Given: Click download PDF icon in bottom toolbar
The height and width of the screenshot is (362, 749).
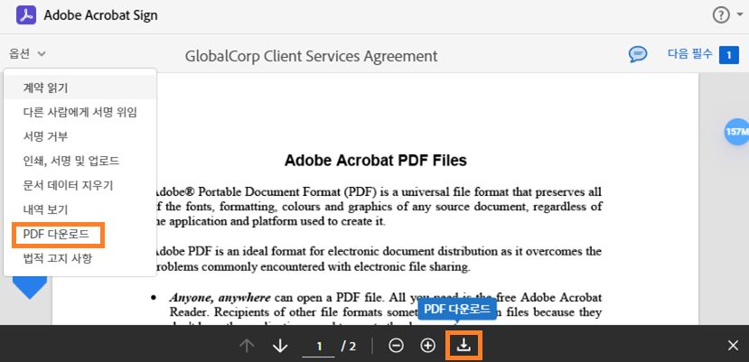Looking at the screenshot, I should (x=463, y=345).
